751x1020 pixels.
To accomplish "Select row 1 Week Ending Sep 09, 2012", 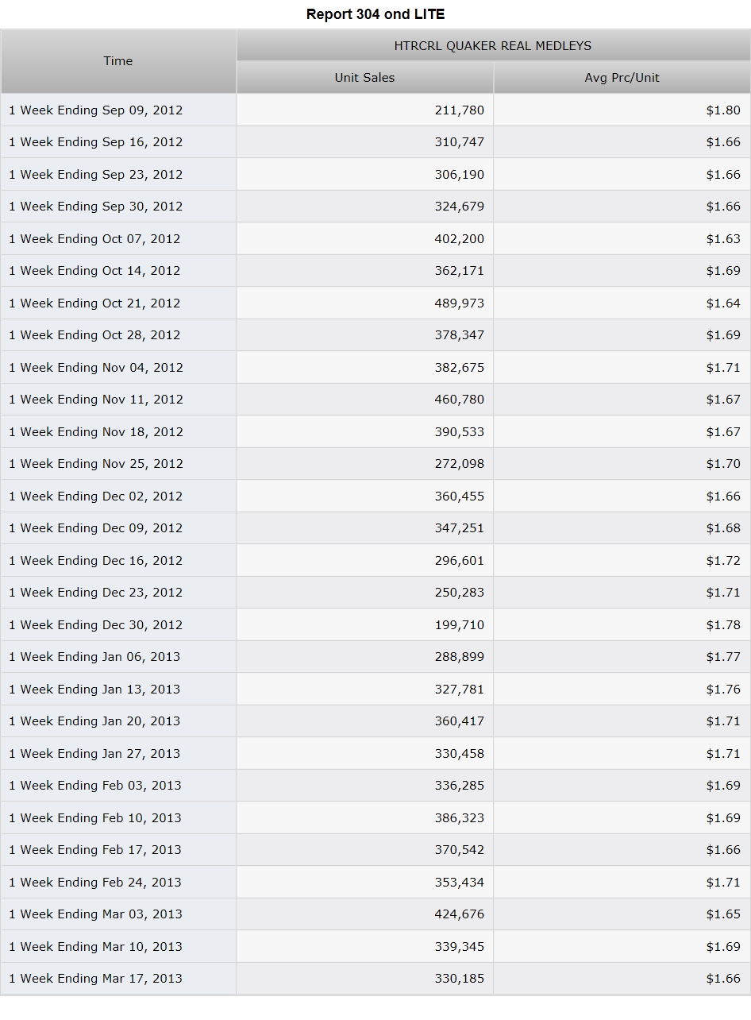I will (x=375, y=110).
